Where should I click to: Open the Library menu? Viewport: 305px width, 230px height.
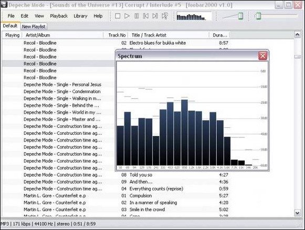(80, 16)
